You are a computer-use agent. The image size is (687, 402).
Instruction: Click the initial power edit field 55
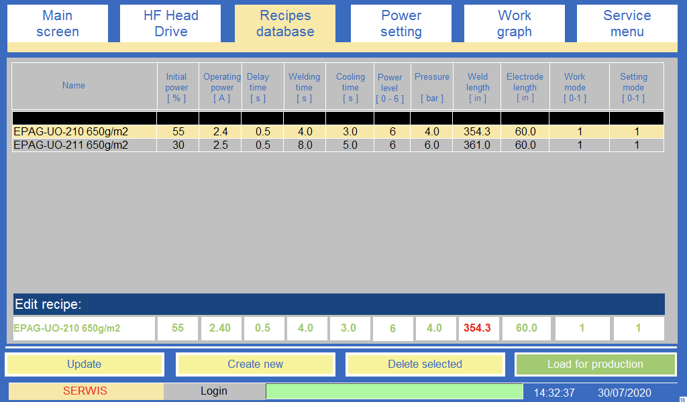[178, 328]
